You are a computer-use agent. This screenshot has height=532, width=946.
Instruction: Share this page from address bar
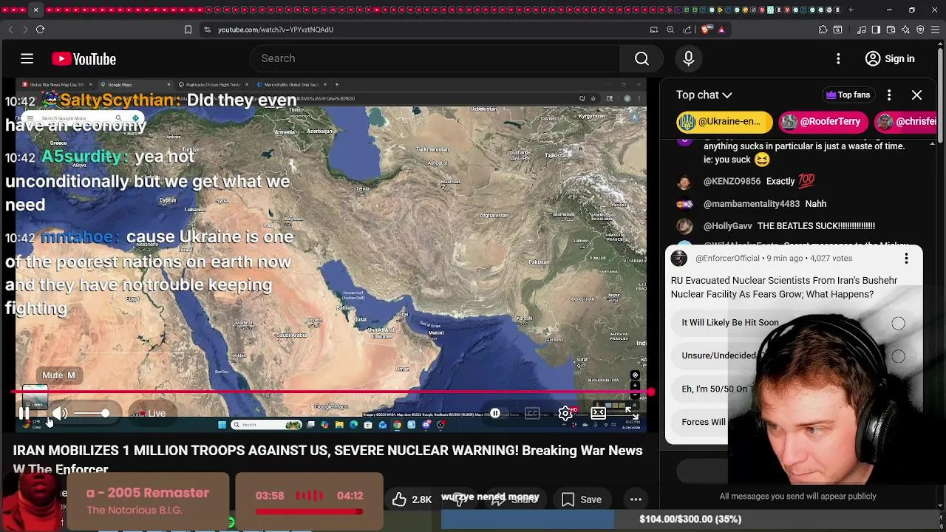687,30
